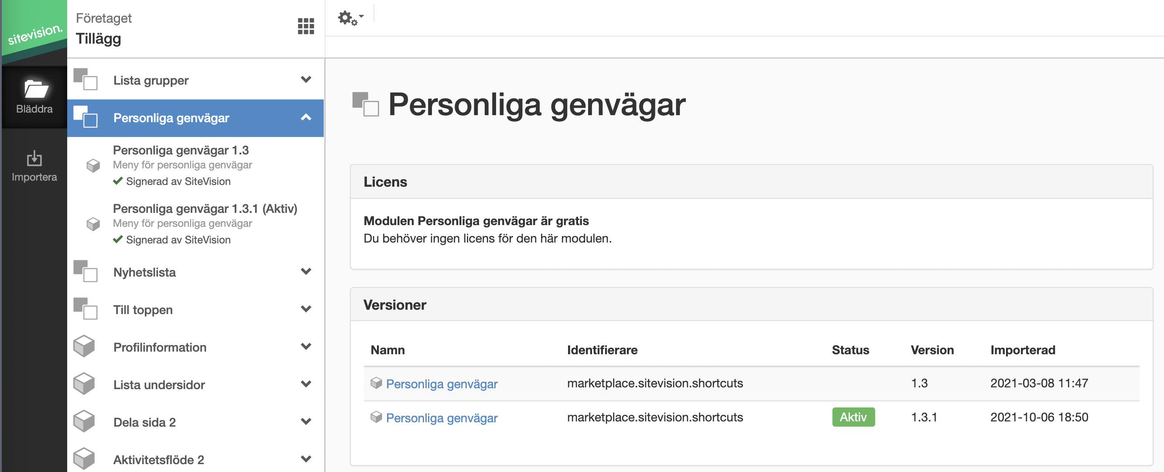Click the Tillägg header title

pyautogui.click(x=98, y=39)
